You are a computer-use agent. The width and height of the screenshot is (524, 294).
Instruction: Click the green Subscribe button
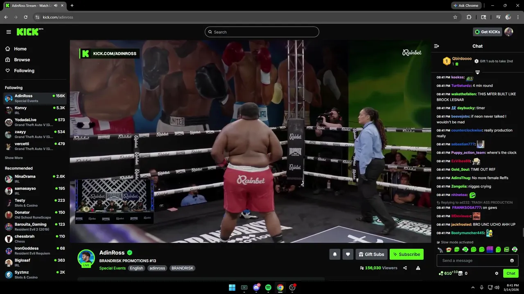coord(407,254)
